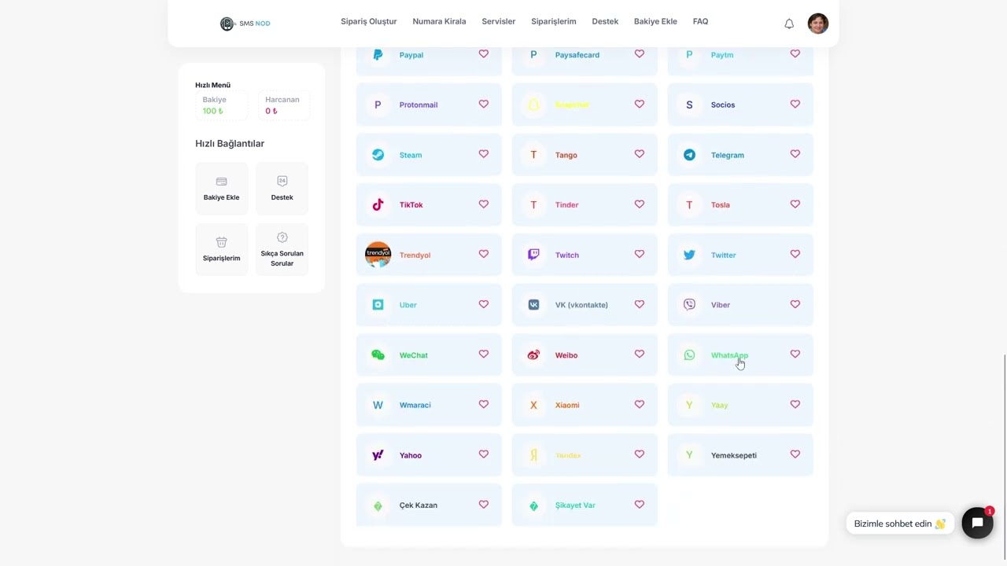Add Telegram to favorites
1007x566 pixels.
click(795, 154)
